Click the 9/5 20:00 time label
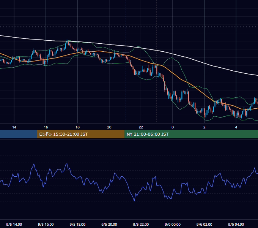 109,224
